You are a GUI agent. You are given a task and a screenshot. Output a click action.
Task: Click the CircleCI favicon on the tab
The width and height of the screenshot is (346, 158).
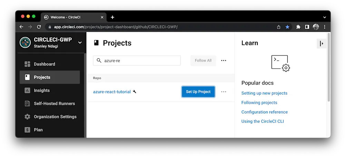pyautogui.click(x=46, y=17)
